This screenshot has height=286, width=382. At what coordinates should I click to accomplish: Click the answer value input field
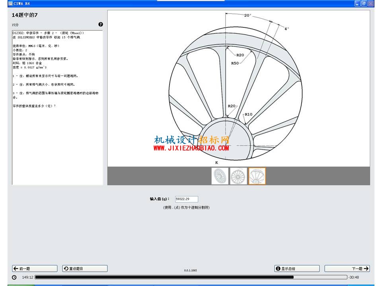pos(186,199)
